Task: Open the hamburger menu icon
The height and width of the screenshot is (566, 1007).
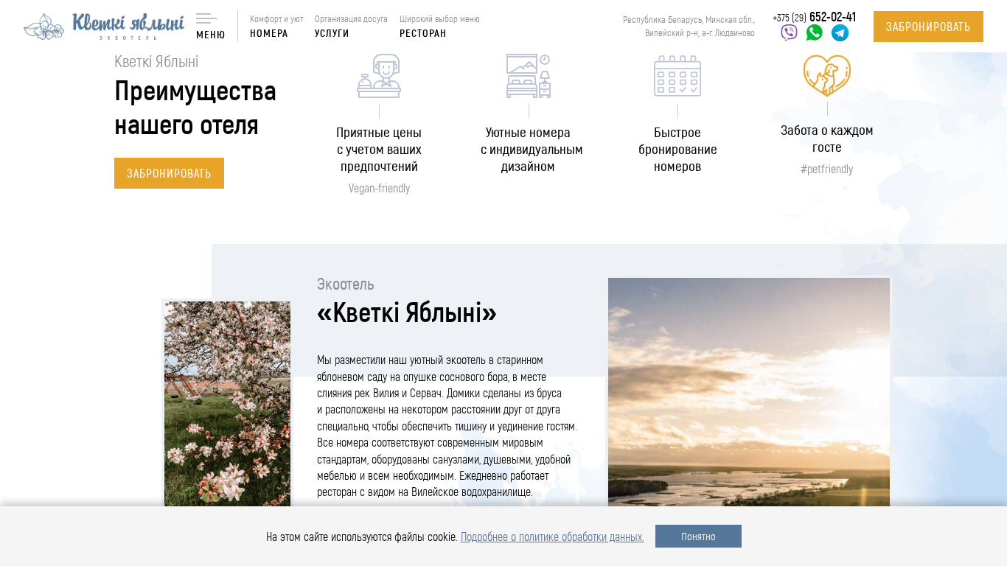Action: (206, 18)
